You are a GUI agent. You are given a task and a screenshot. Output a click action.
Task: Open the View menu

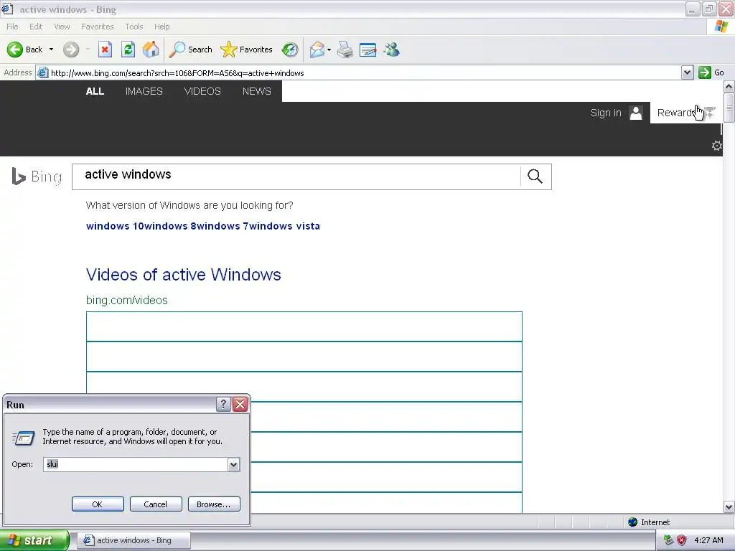(62, 27)
